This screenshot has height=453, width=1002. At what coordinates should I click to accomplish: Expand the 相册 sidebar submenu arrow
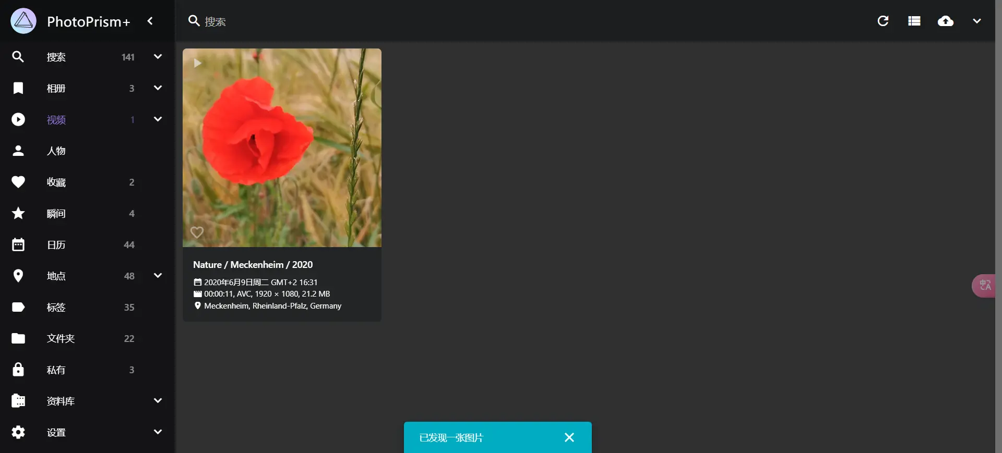point(158,88)
